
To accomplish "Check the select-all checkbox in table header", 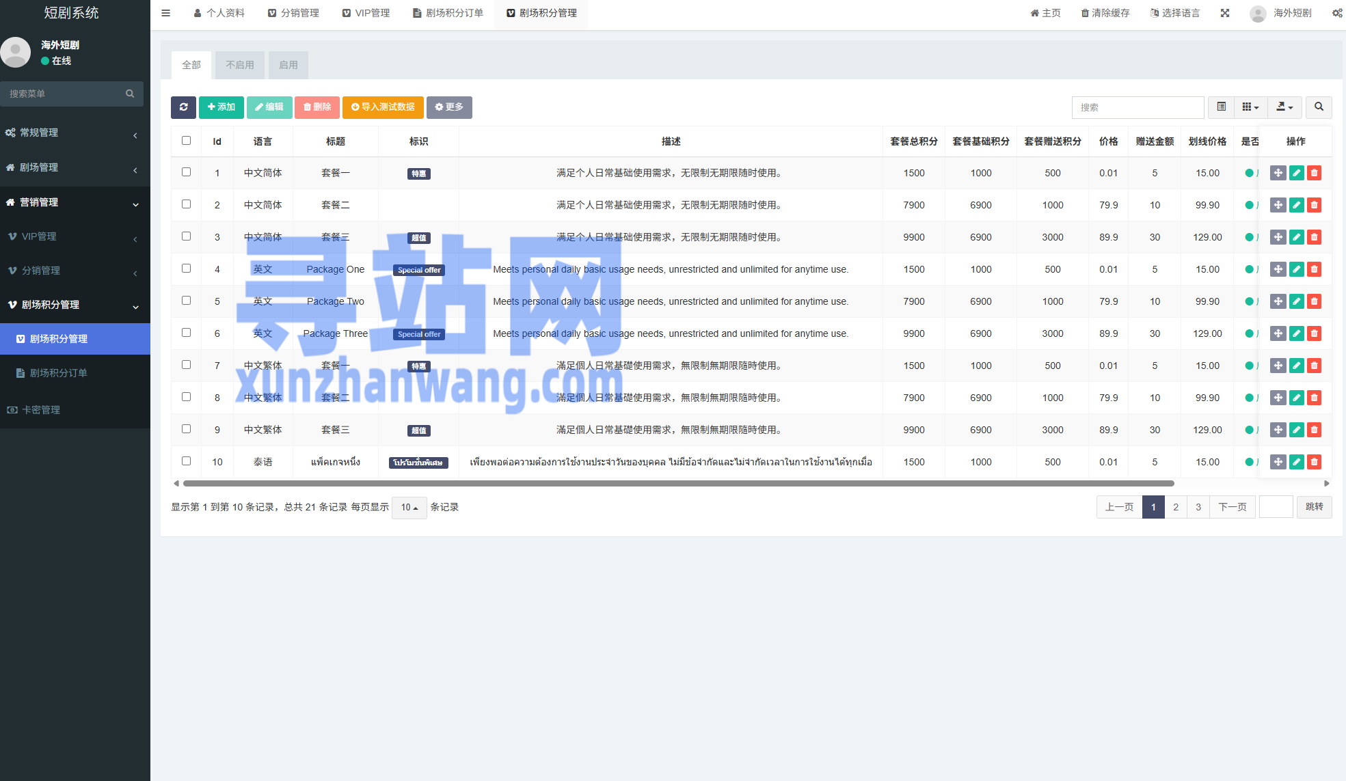I will [x=186, y=141].
